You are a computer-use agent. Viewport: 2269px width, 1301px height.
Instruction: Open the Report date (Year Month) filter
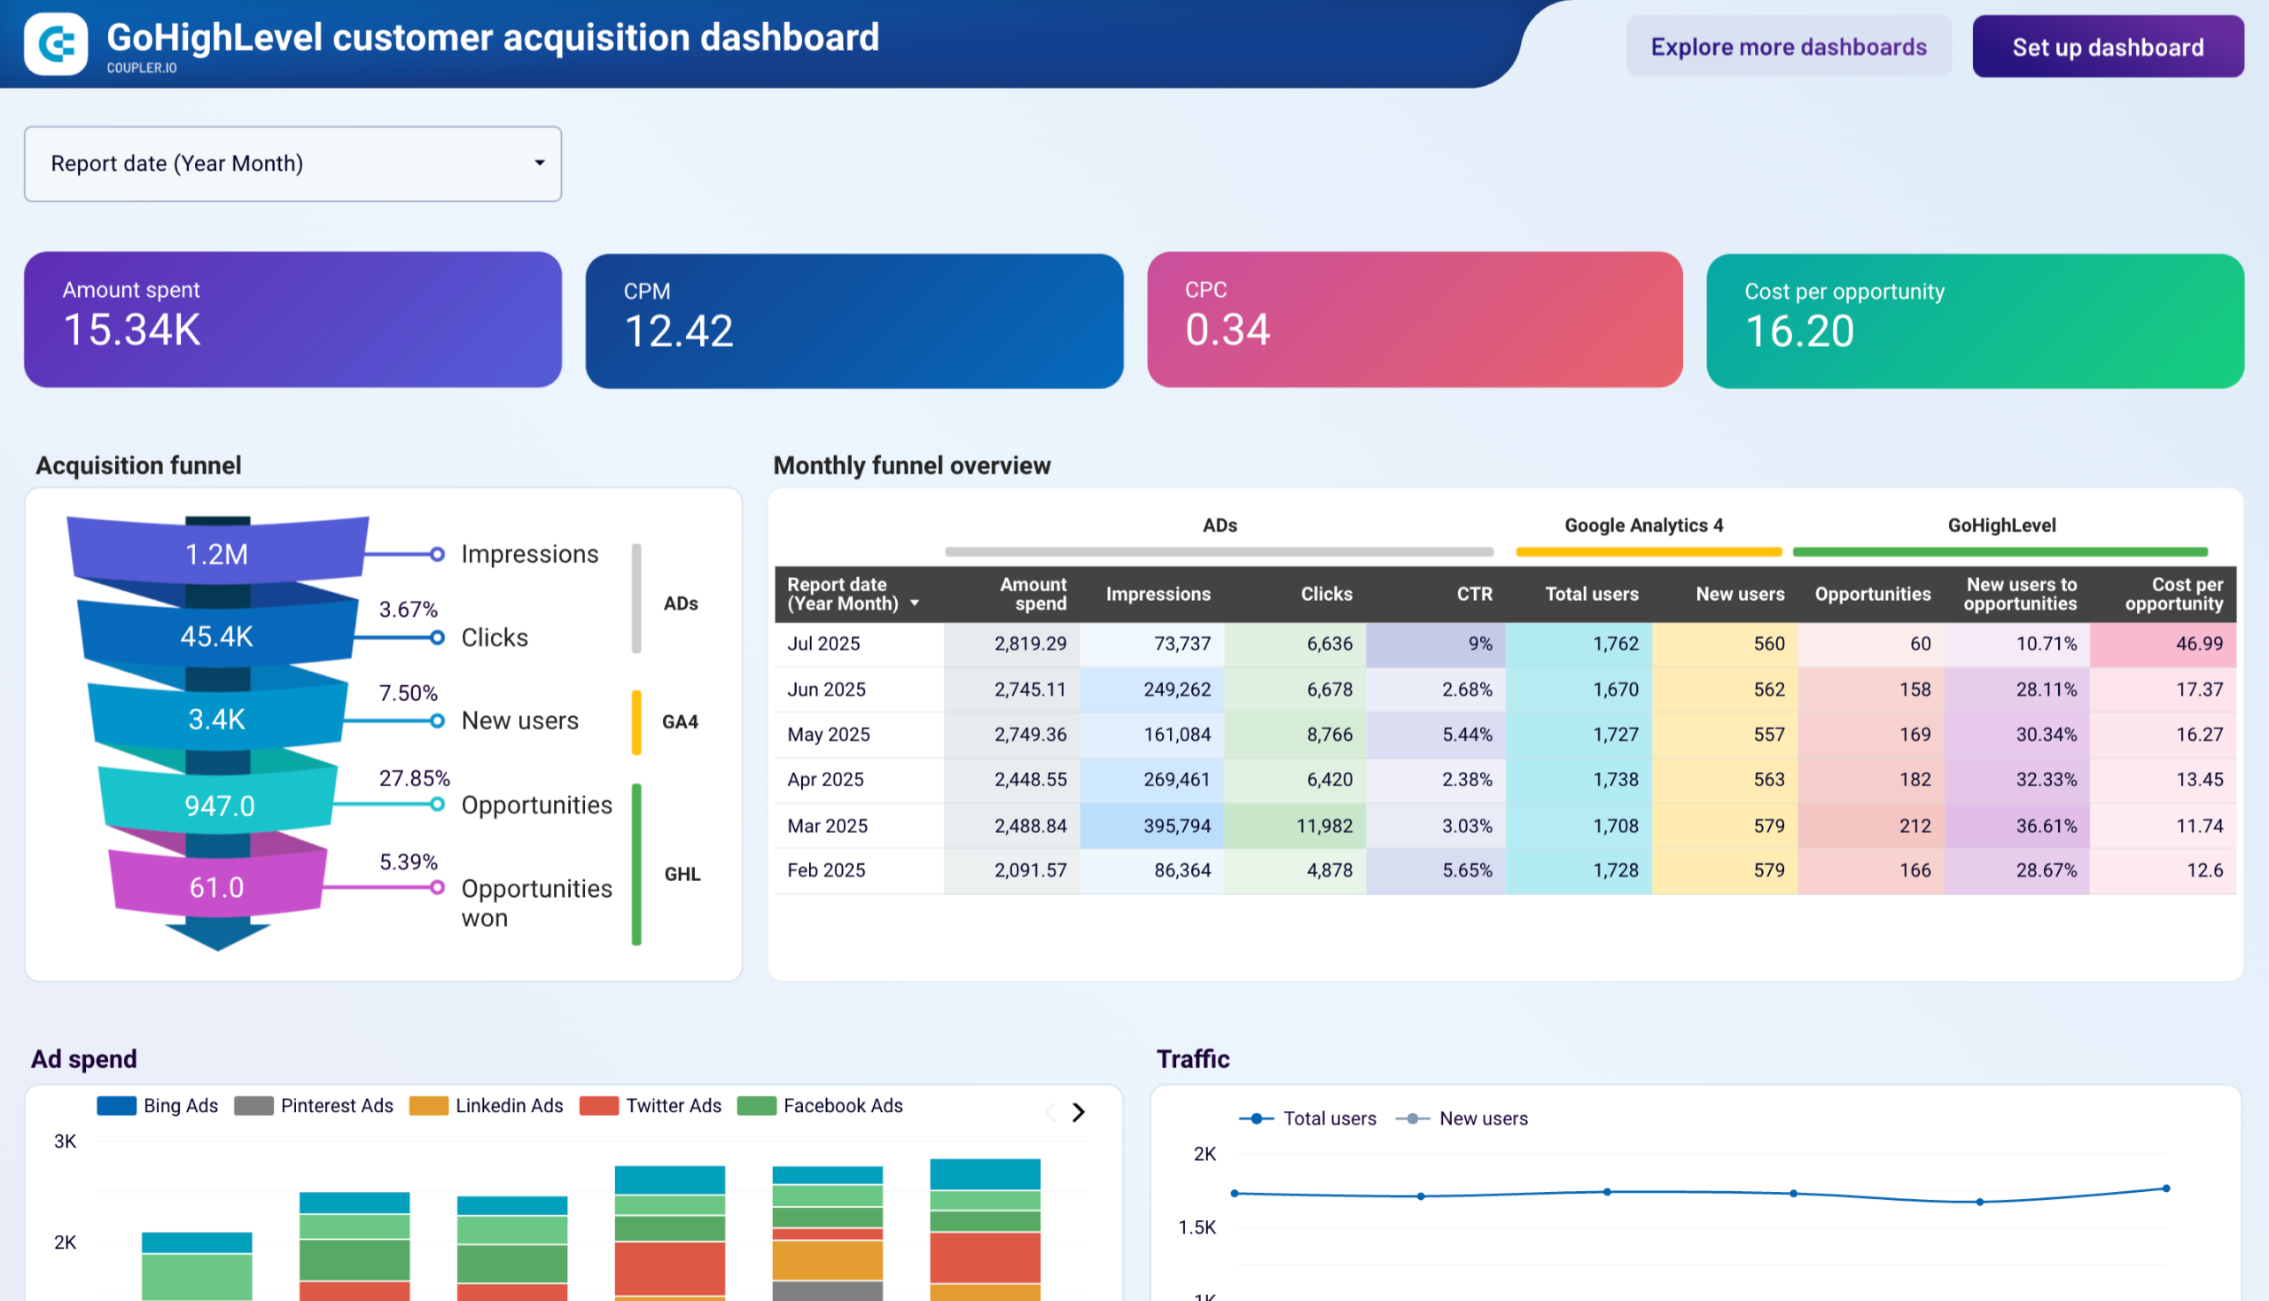[x=292, y=164]
